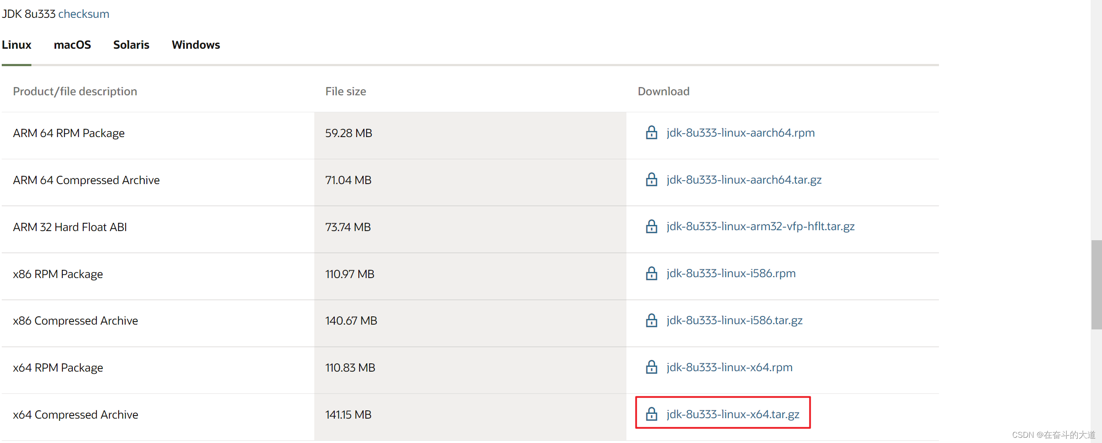Click the 71.04 MB file size cell
This screenshot has width=1102, height=443.
tap(470, 183)
